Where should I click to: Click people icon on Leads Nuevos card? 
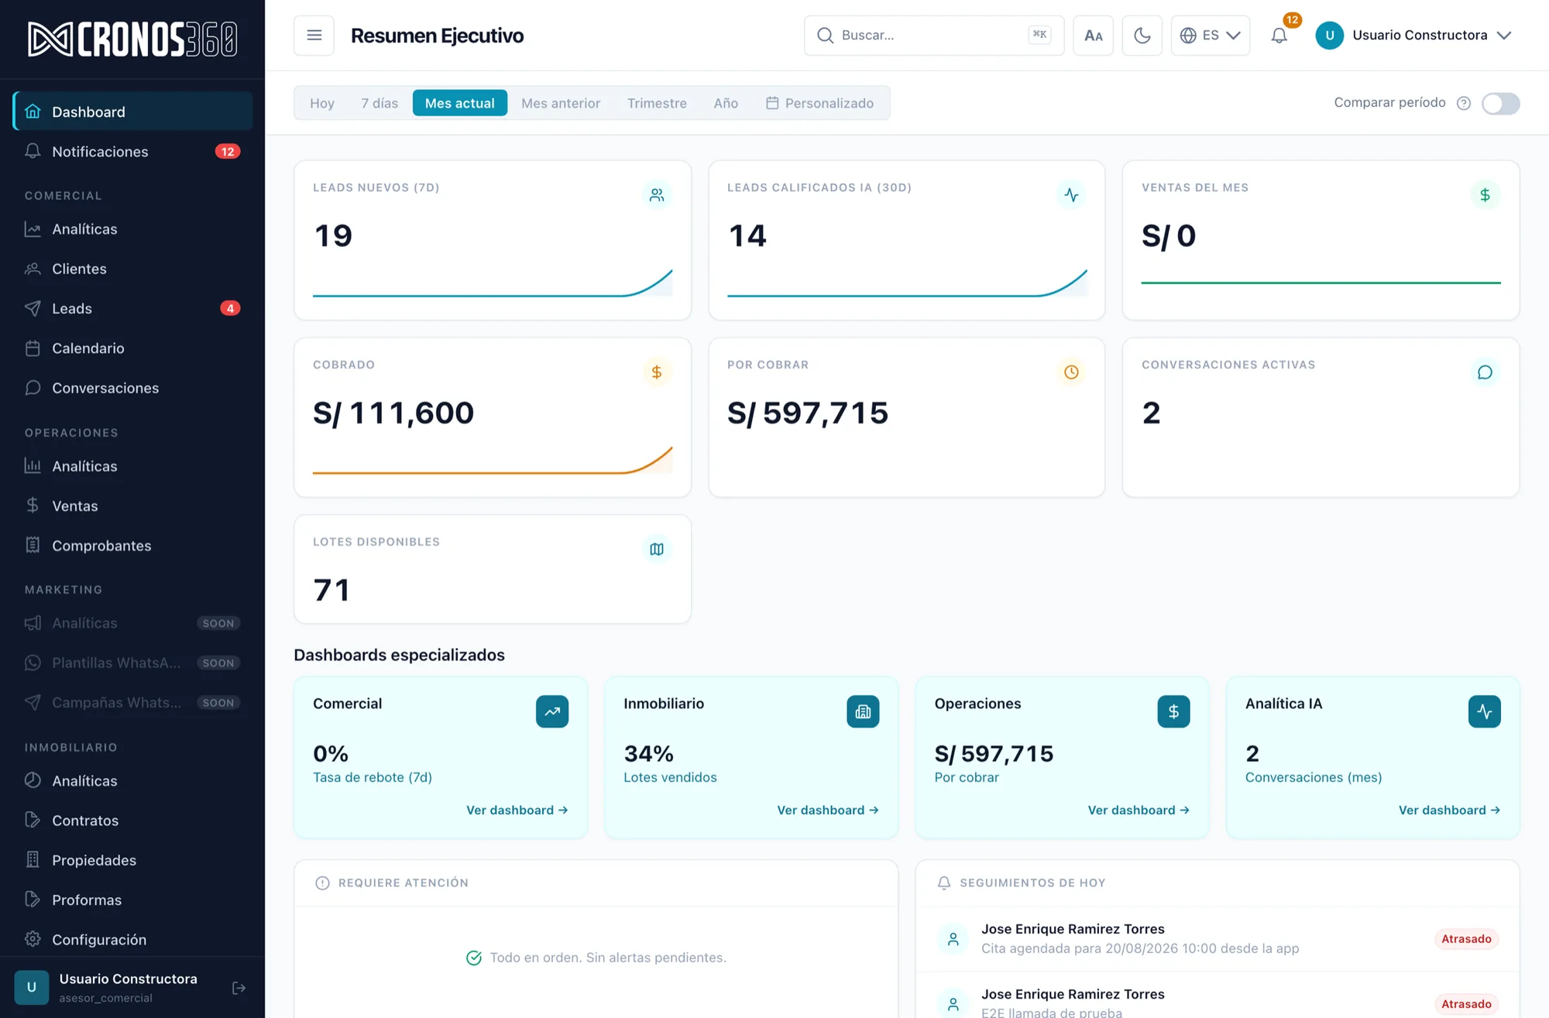pos(656,195)
